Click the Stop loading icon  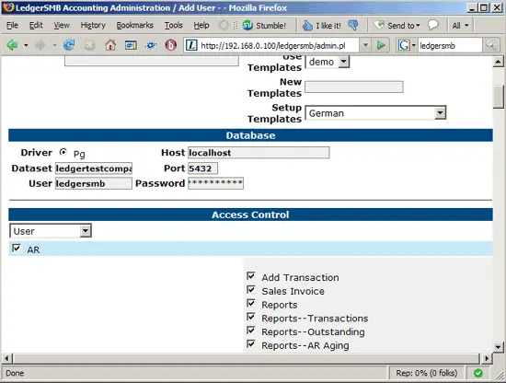pyautogui.click(x=89, y=45)
